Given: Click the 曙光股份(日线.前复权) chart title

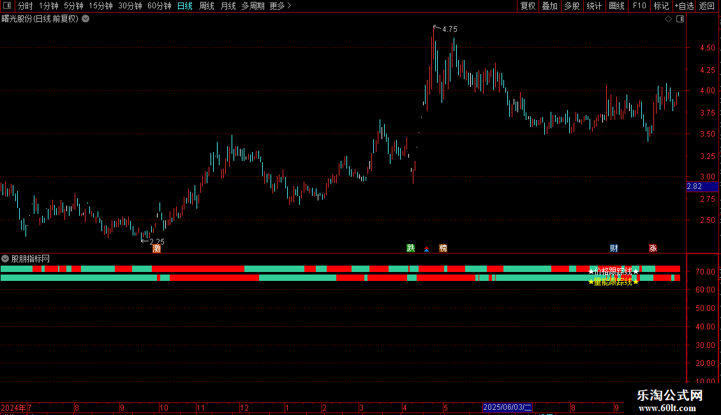Looking at the screenshot, I should pos(40,19).
